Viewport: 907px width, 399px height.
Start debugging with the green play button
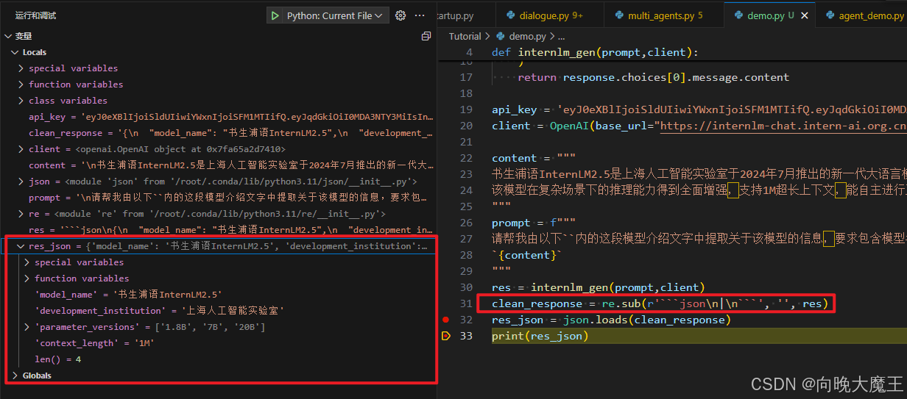click(x=275, y=15)
